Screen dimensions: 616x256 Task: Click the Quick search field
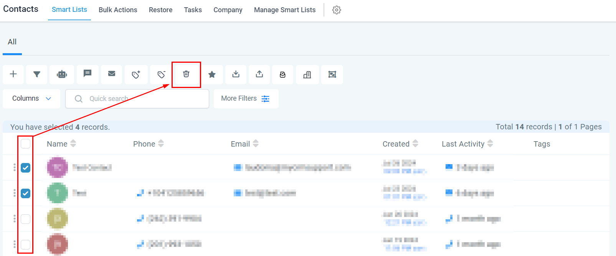142,99
